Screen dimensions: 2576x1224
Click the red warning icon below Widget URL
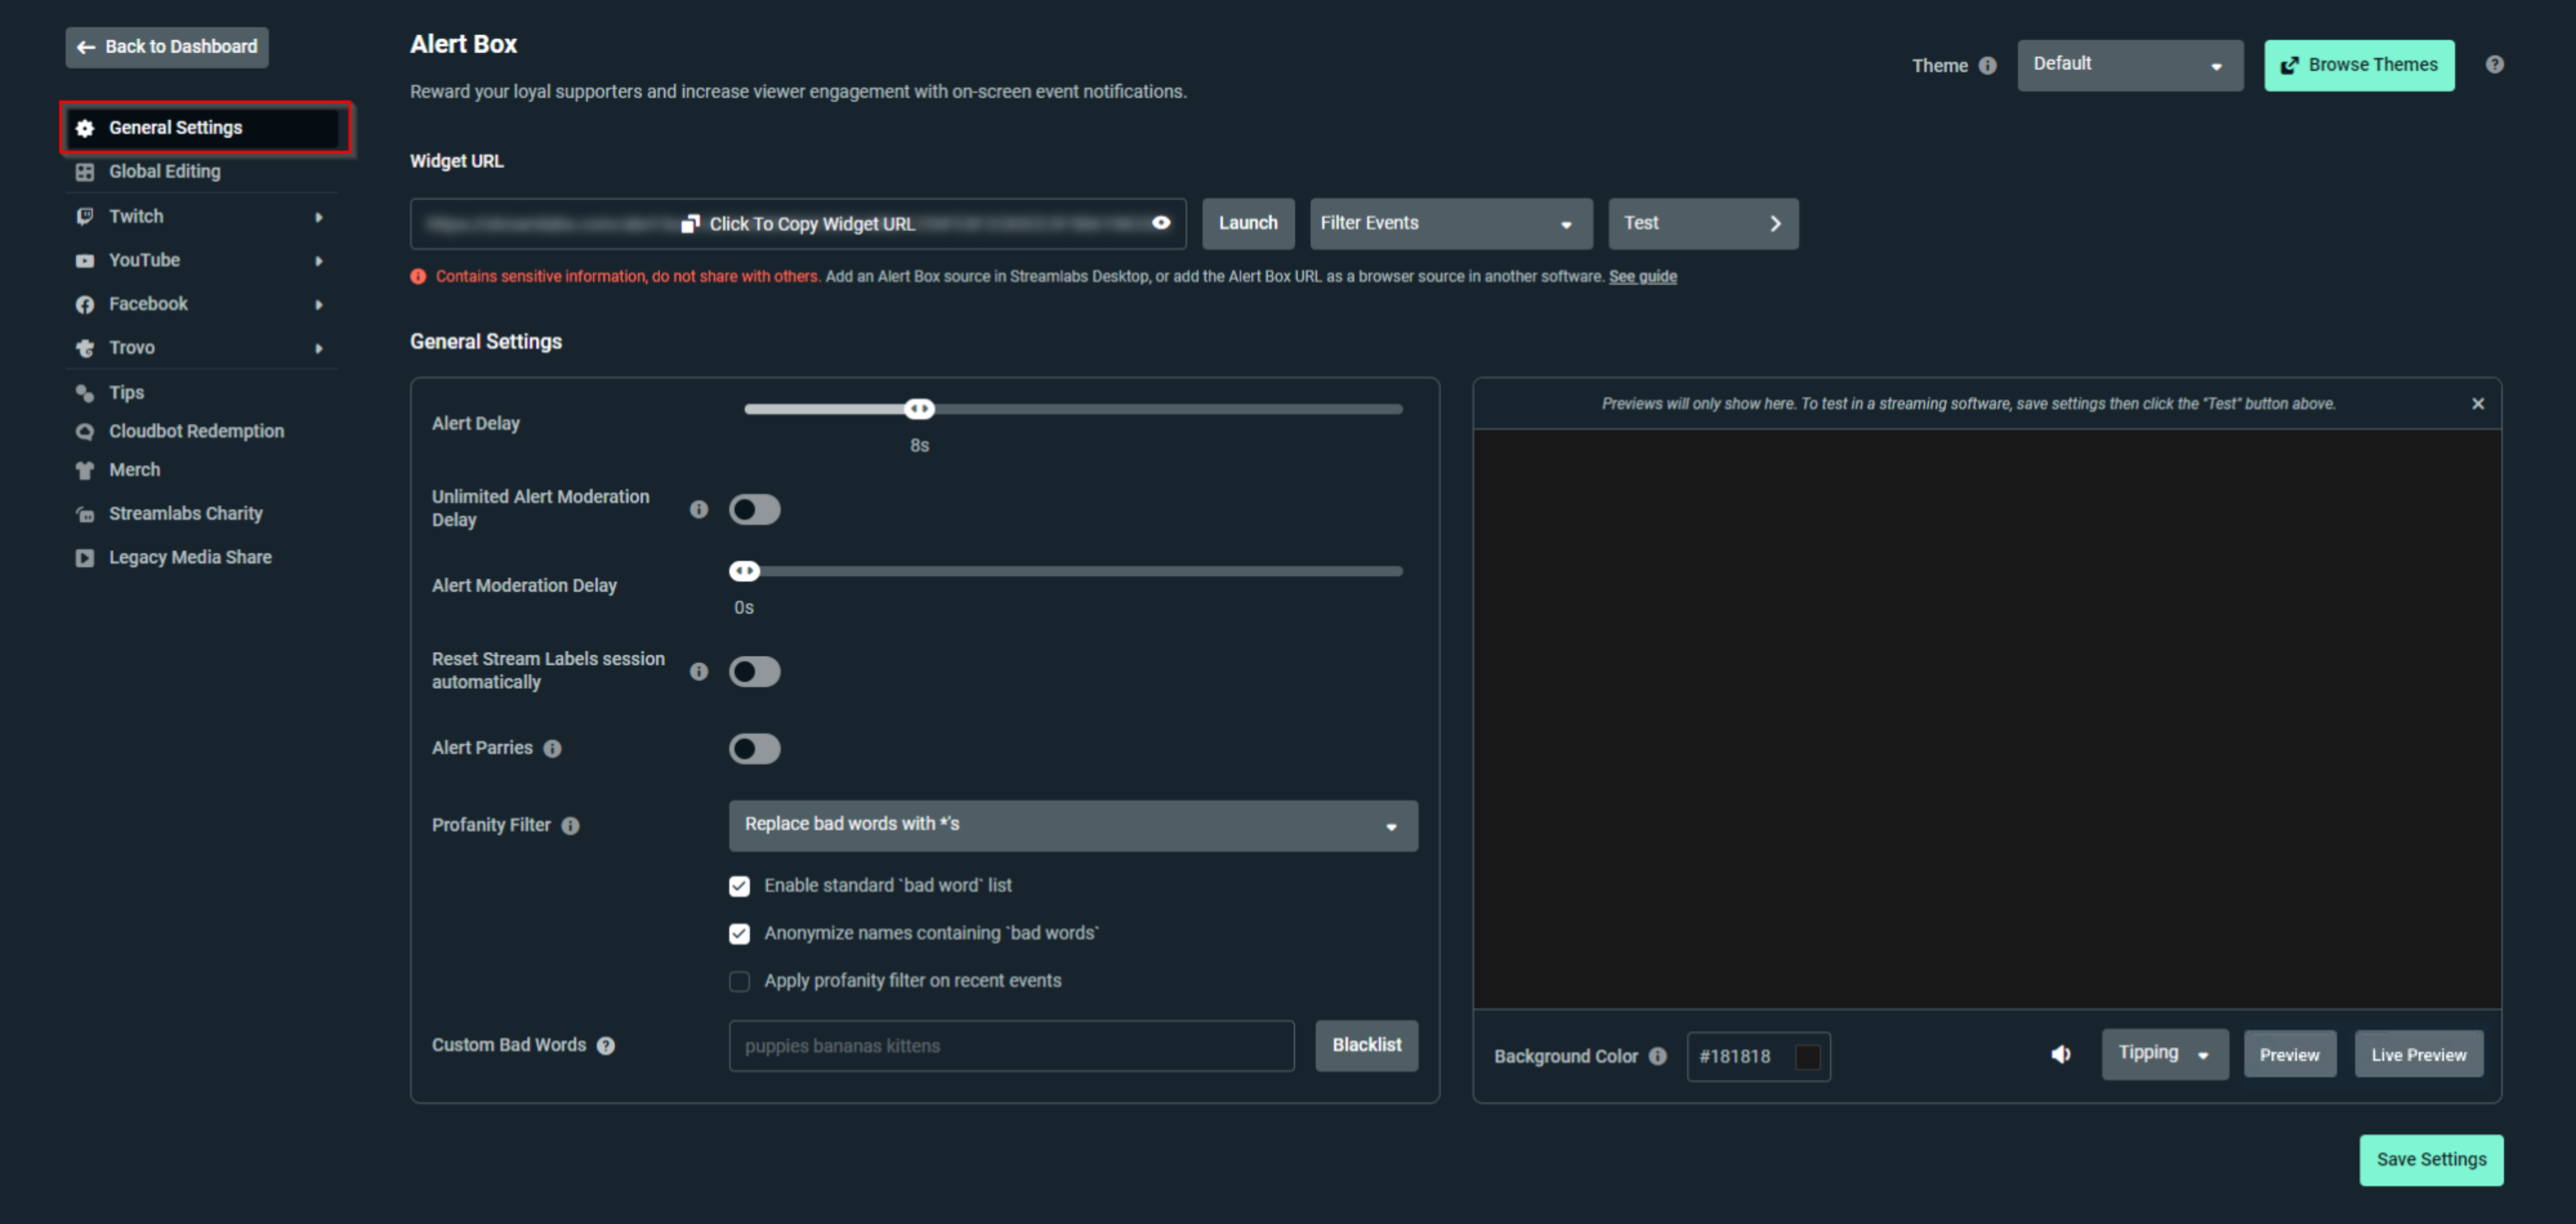[418, 276]
